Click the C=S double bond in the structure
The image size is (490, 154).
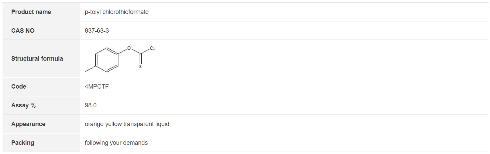pyautogui.click(x=140, y=59)
